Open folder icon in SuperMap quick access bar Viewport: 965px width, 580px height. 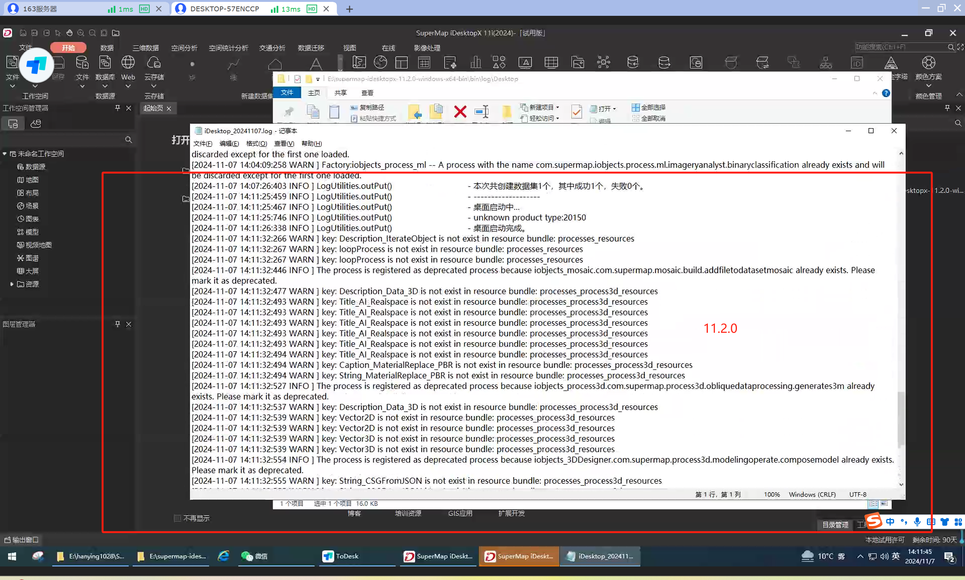click(116, 33)
